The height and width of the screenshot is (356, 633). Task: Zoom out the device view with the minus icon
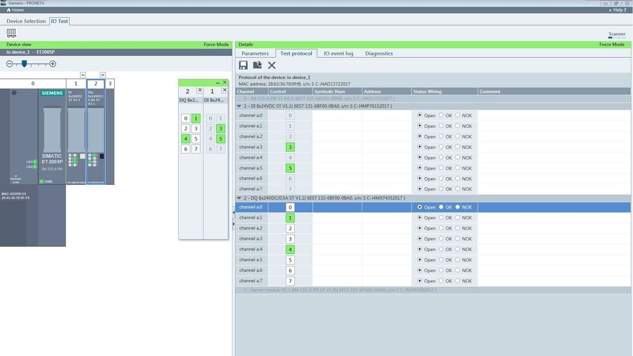10,64
